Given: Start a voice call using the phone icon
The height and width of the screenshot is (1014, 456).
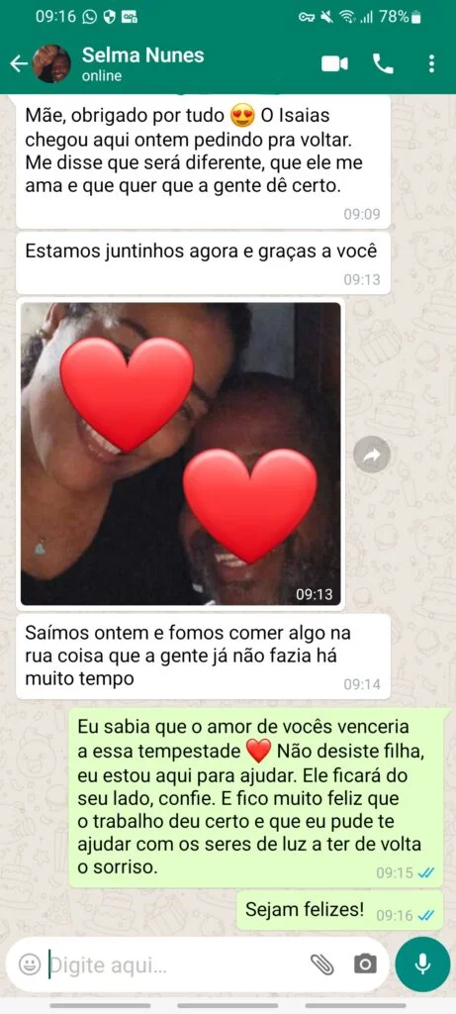Looking at the screenshot, I should (383, 63).
